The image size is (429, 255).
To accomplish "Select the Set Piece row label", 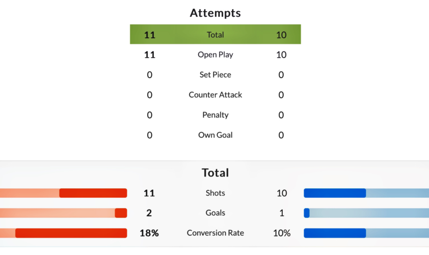I will (x=215, y=74).
